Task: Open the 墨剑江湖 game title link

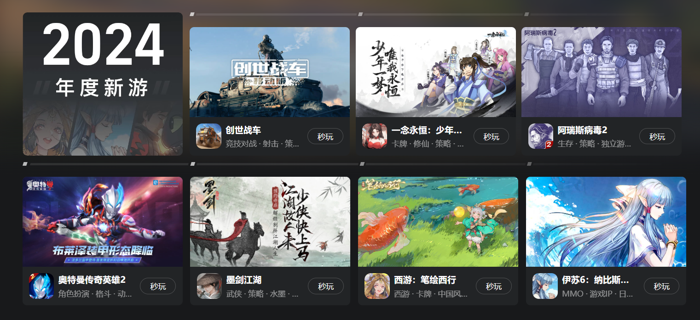Action: click(244, 280)
